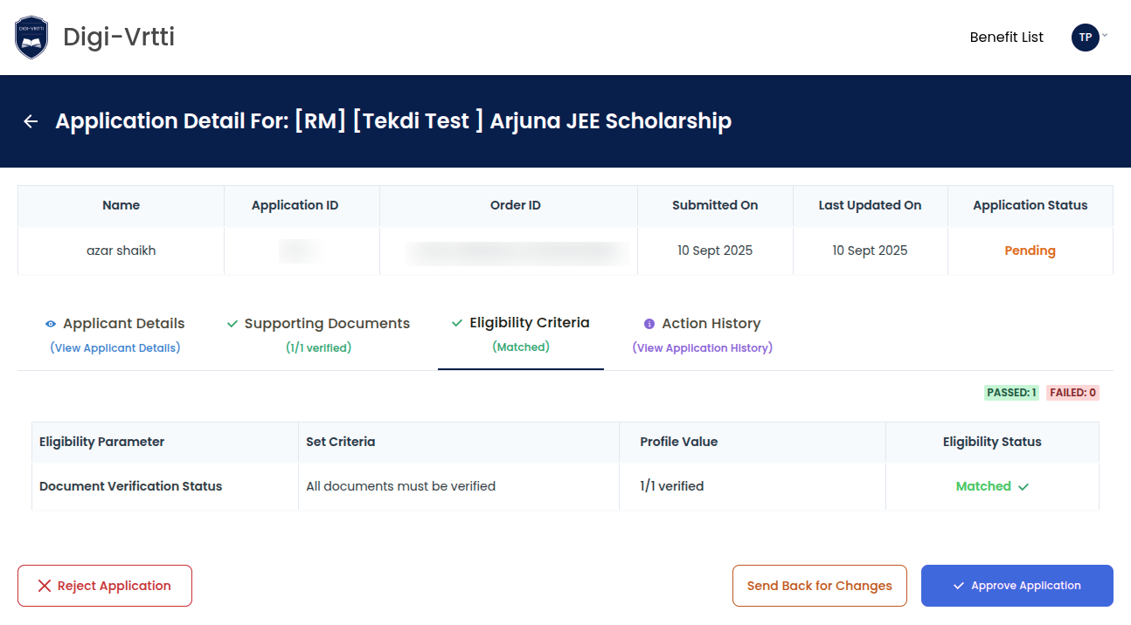Open the View Application History link
1131x625 pixels.
[703, 348]
